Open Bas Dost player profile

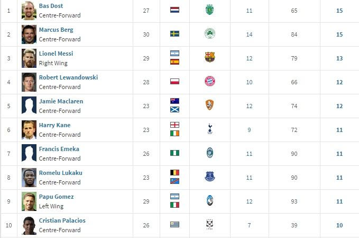coord(51,6)
